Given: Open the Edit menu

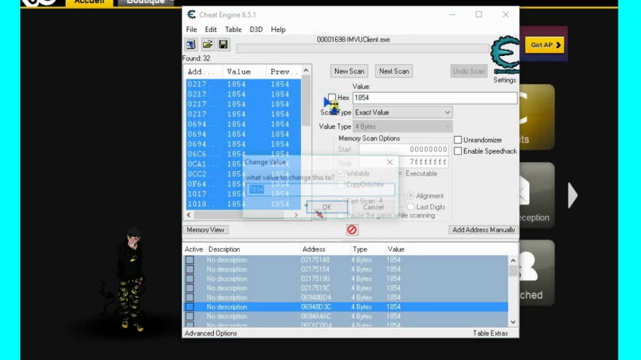Looking at the screenshot, I should pos(211,29).
